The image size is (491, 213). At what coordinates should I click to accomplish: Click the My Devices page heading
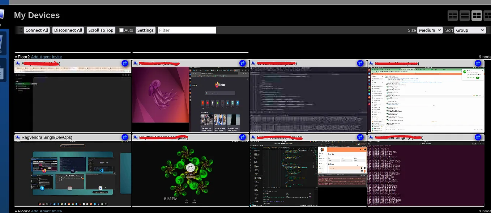(37, 15)
